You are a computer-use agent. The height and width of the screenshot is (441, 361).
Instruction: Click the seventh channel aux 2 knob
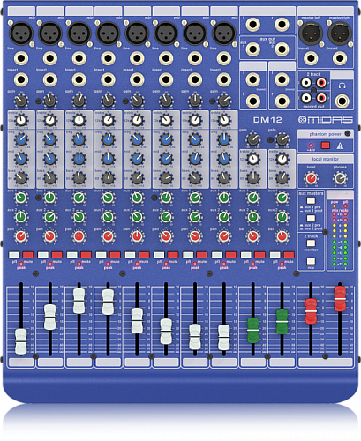click(195, 217)
